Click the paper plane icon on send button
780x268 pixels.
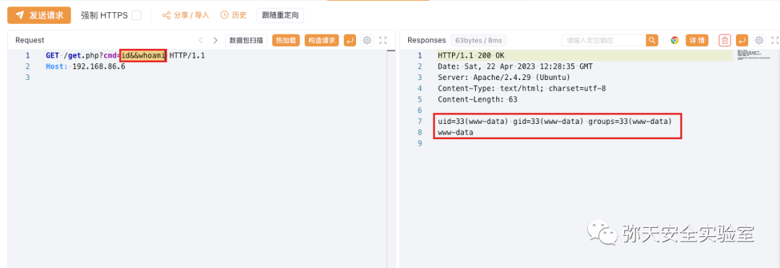(x=20, y=15)
